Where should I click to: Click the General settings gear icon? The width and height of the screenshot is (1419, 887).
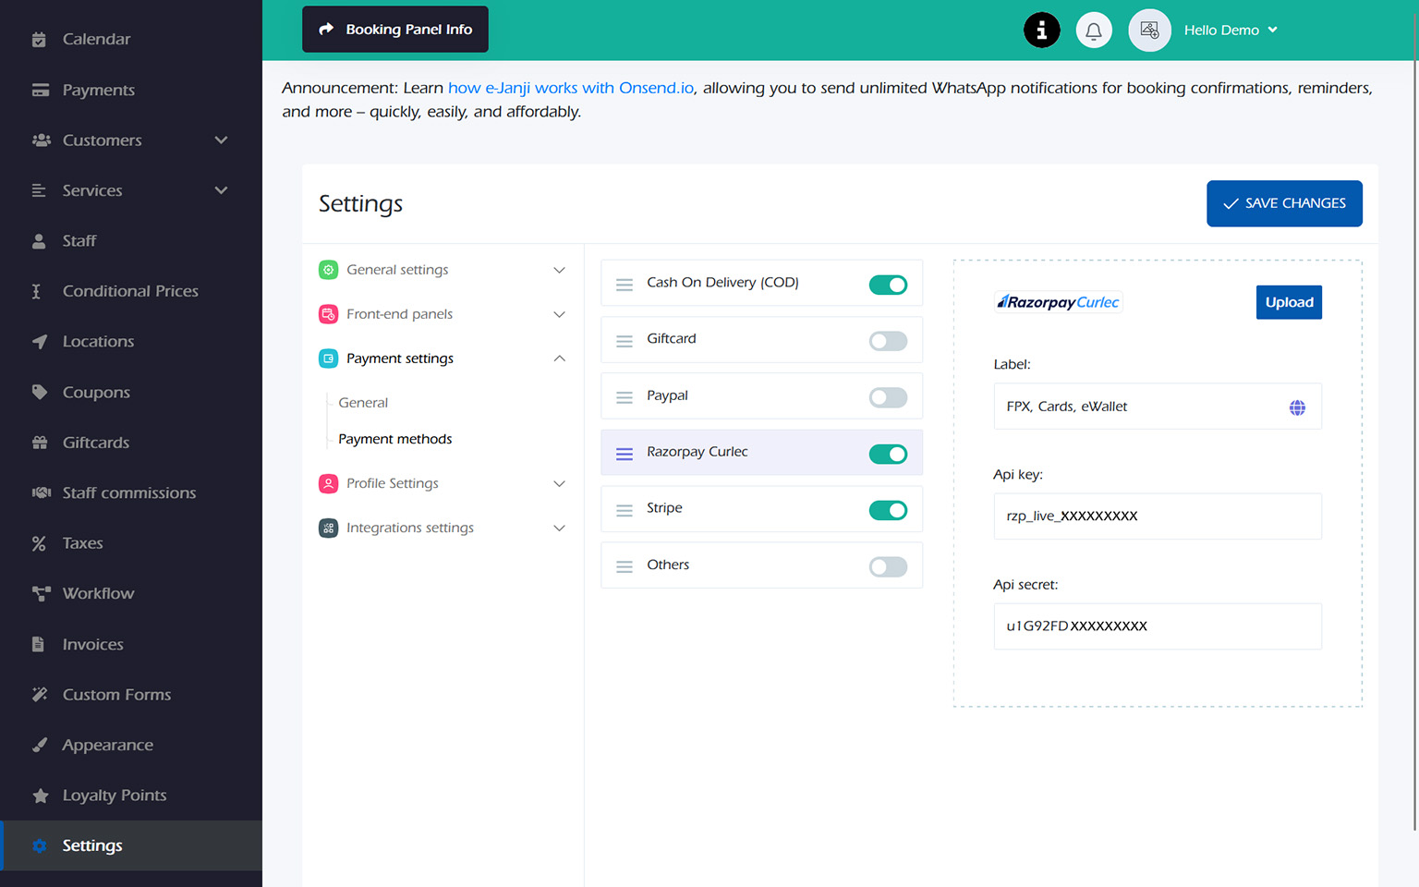[328, 270]
